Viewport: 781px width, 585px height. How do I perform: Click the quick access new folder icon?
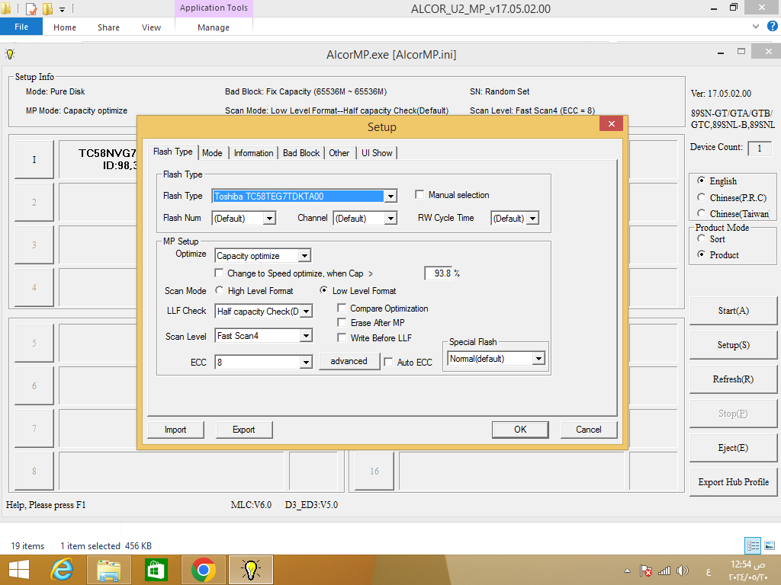pos(47,8)
